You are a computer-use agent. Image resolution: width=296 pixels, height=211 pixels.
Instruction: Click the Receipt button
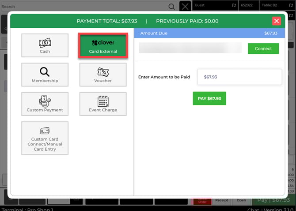[x=221, y=200]
